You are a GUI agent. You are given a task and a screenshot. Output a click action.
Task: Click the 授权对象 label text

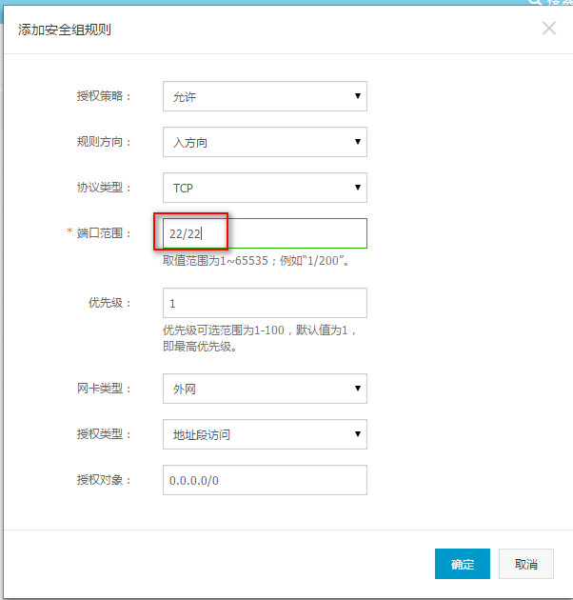(x=104, y=480)
